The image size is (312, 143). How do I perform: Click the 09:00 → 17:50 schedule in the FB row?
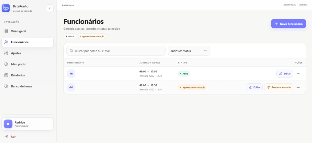pos(148,72)
